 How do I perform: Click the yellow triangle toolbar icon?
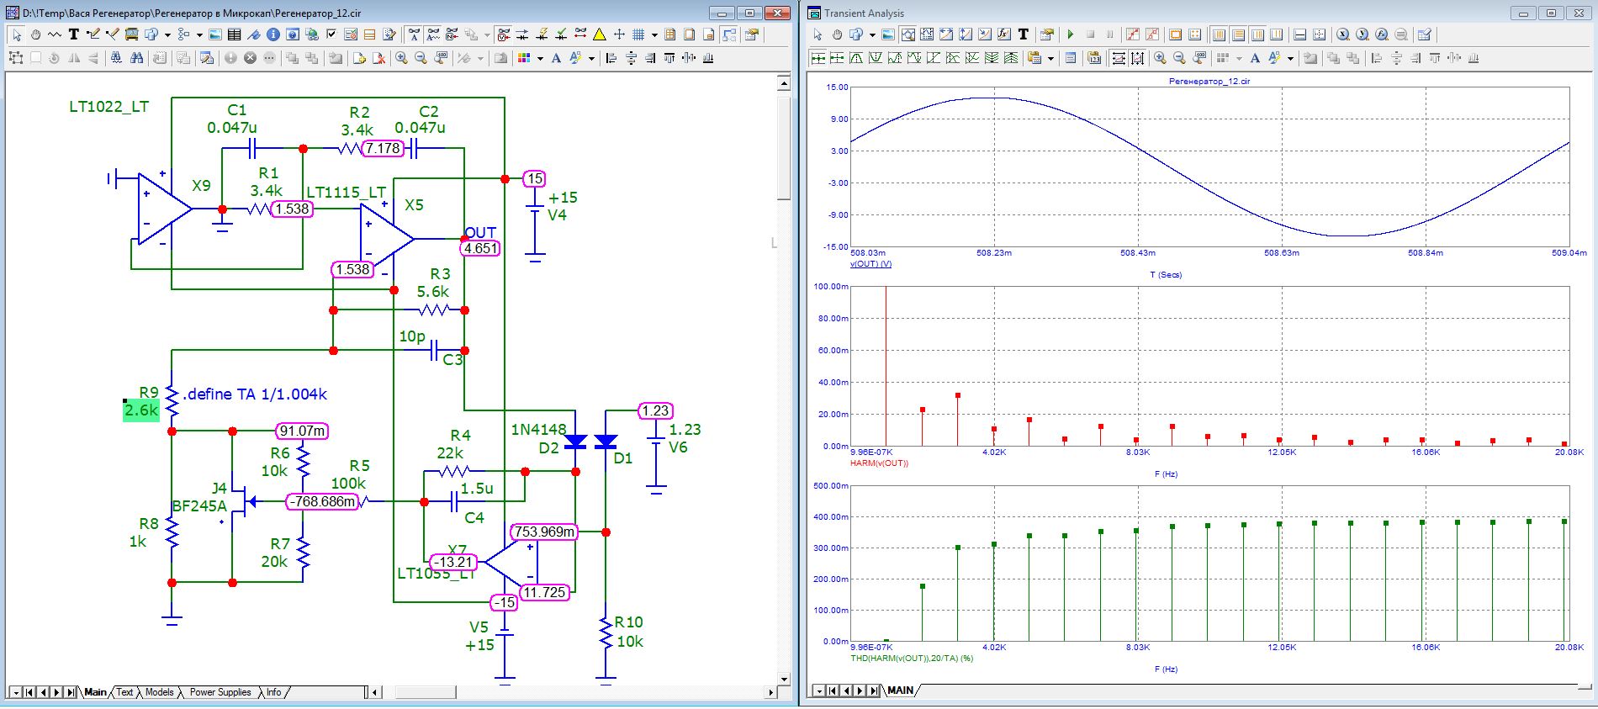coord(600,34)
